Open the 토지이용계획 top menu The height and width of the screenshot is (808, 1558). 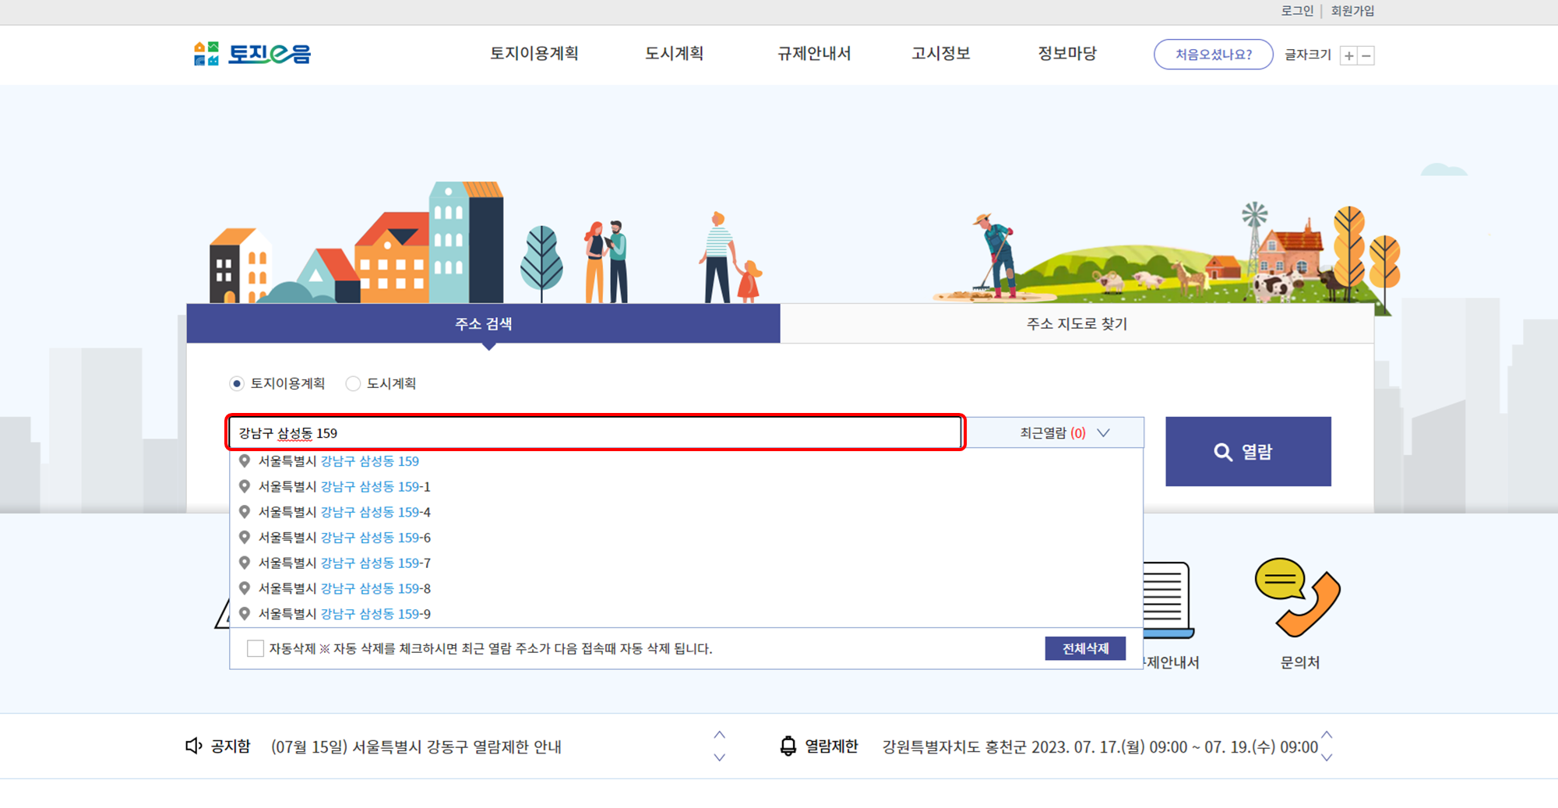534,54
